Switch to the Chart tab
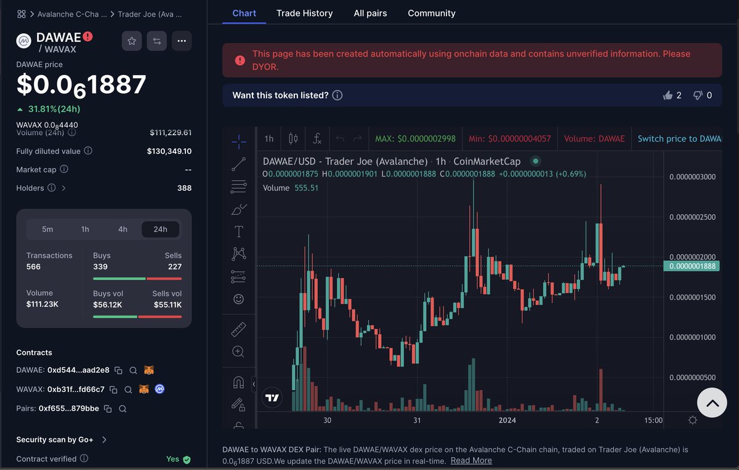739x470 pixels. 244,13
